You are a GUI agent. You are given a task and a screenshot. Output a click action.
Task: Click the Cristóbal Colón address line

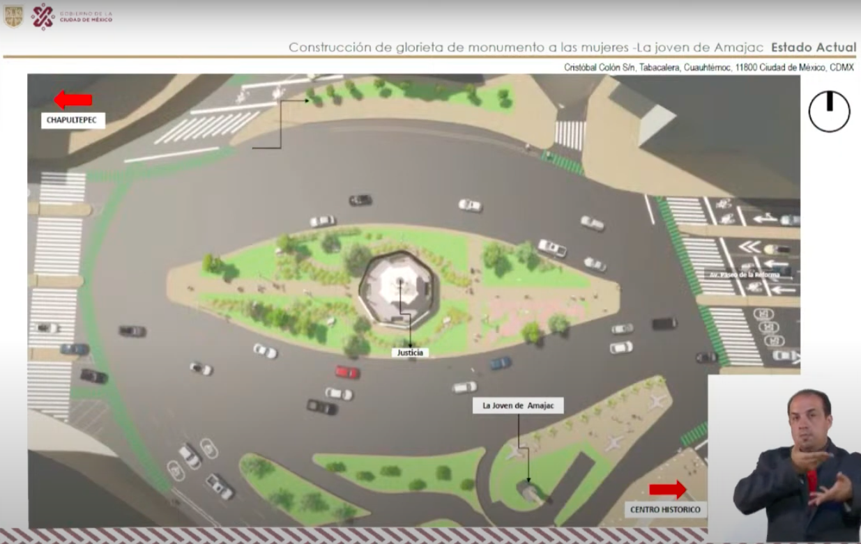708,68
